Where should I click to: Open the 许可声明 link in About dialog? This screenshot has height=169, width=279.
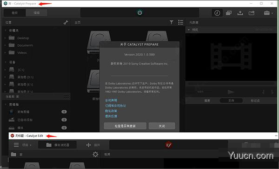(111, 100)
